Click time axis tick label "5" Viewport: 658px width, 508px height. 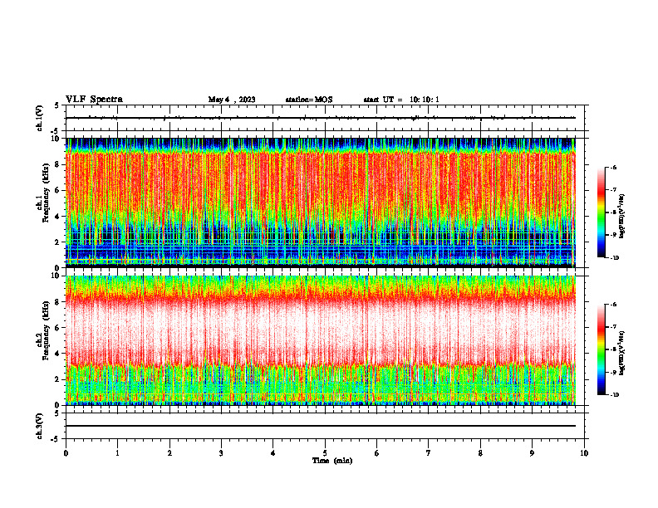click(325, 453)
